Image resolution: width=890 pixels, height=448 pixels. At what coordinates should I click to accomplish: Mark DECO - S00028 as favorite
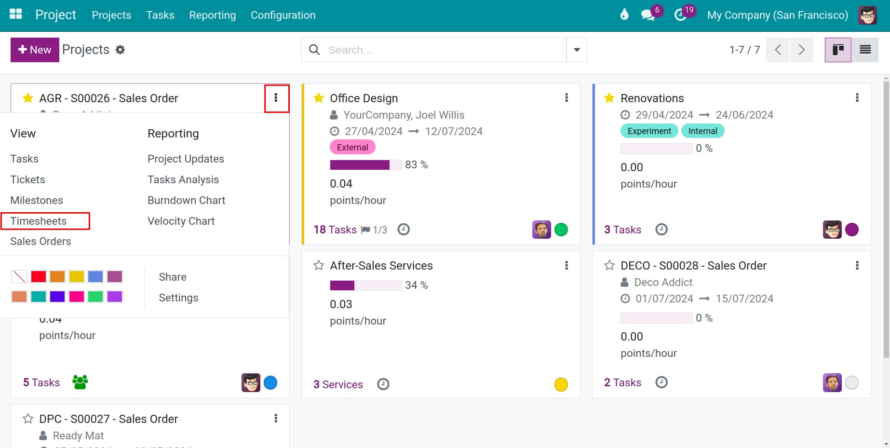pyautogui.click(x=609, y=266)
